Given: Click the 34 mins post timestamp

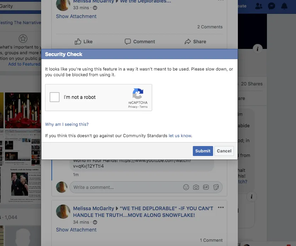Looking at the screenshot, I should [x=81, y=222].
